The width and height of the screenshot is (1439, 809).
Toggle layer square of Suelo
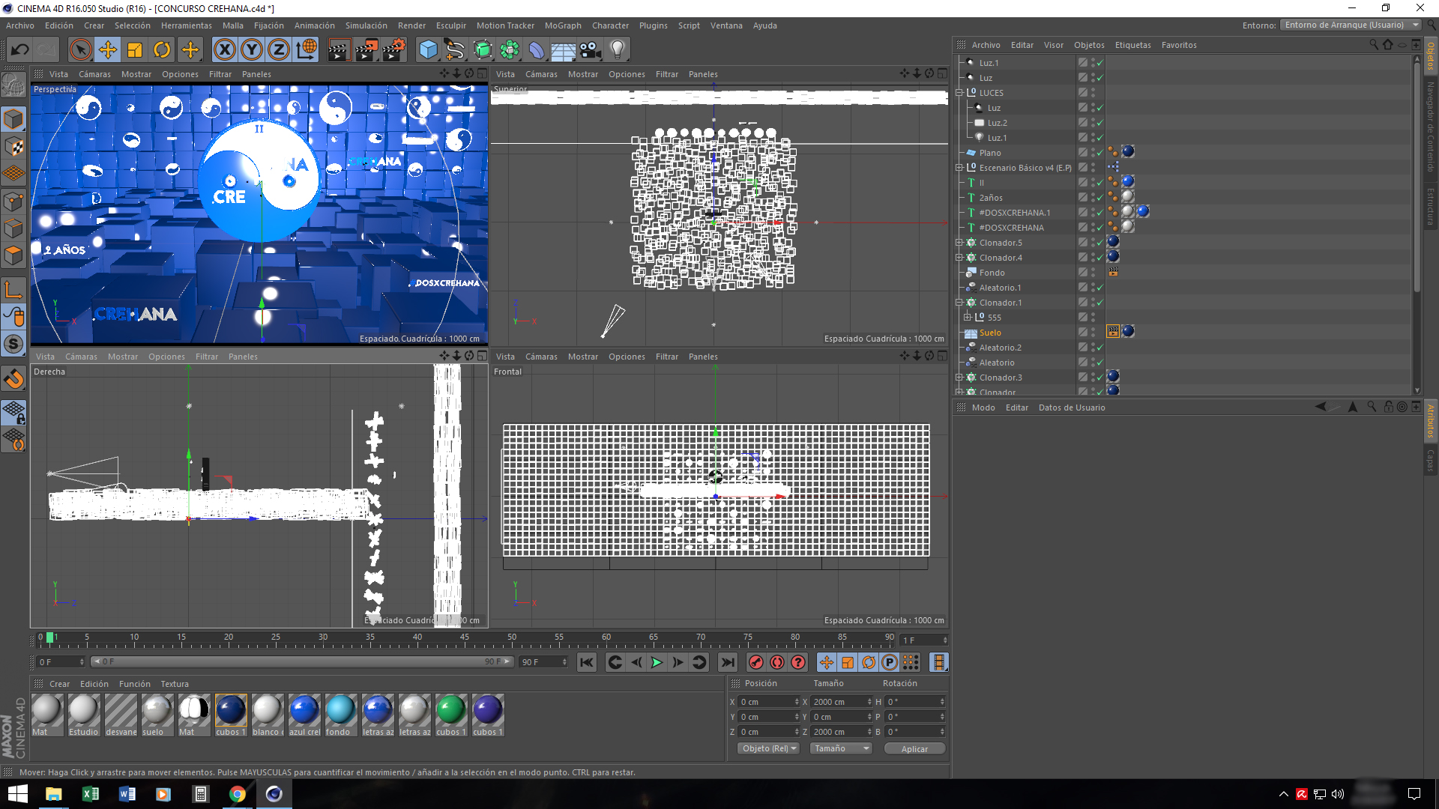pyautogui.click(x=1082, y=333)
